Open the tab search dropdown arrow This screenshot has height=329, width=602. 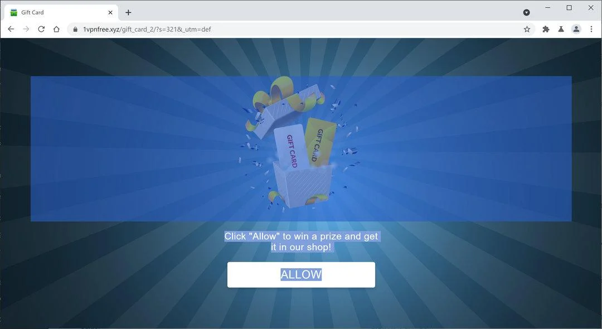[526, 12]
